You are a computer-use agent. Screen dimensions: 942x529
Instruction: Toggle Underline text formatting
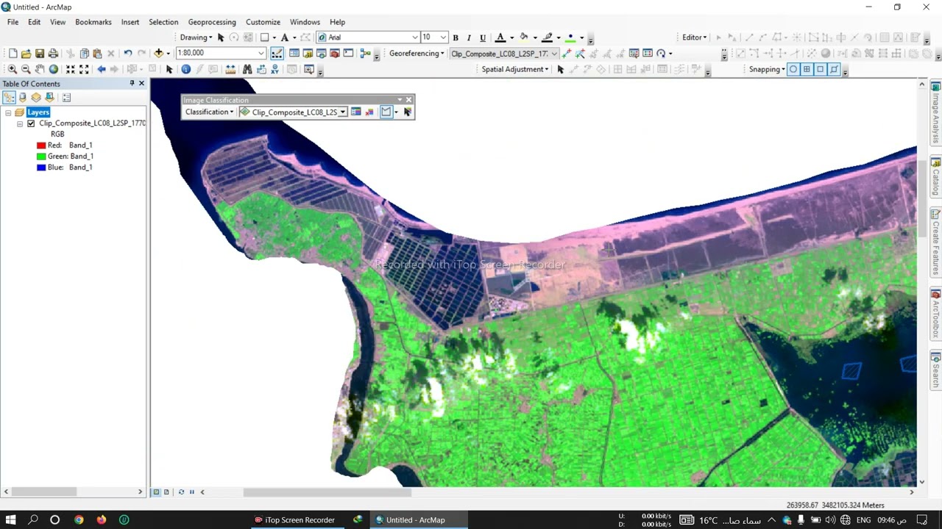[483, 37]
